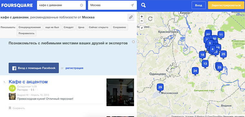Toggle the Спецпредложения filter
This screenshot has height=117, width=245.
pyautogui.click(x=30, y=27)
